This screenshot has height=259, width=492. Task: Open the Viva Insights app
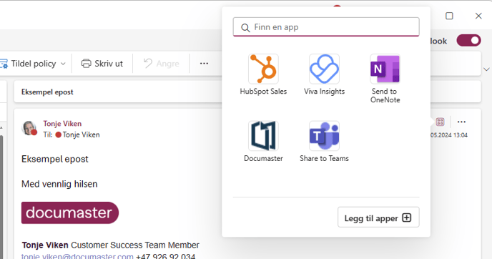point(324,74)
